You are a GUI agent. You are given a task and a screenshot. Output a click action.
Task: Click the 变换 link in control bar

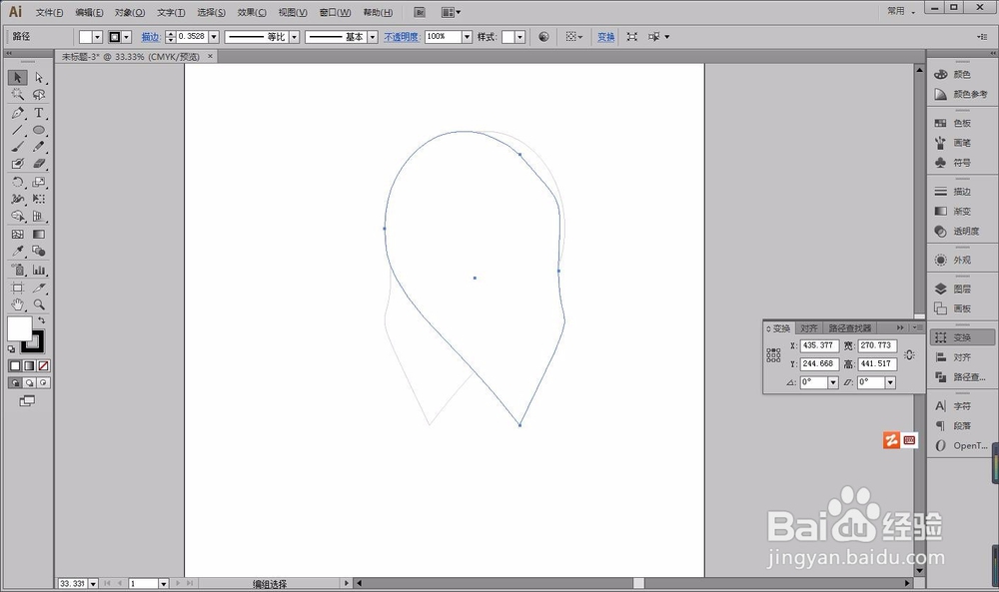[606, 37]
